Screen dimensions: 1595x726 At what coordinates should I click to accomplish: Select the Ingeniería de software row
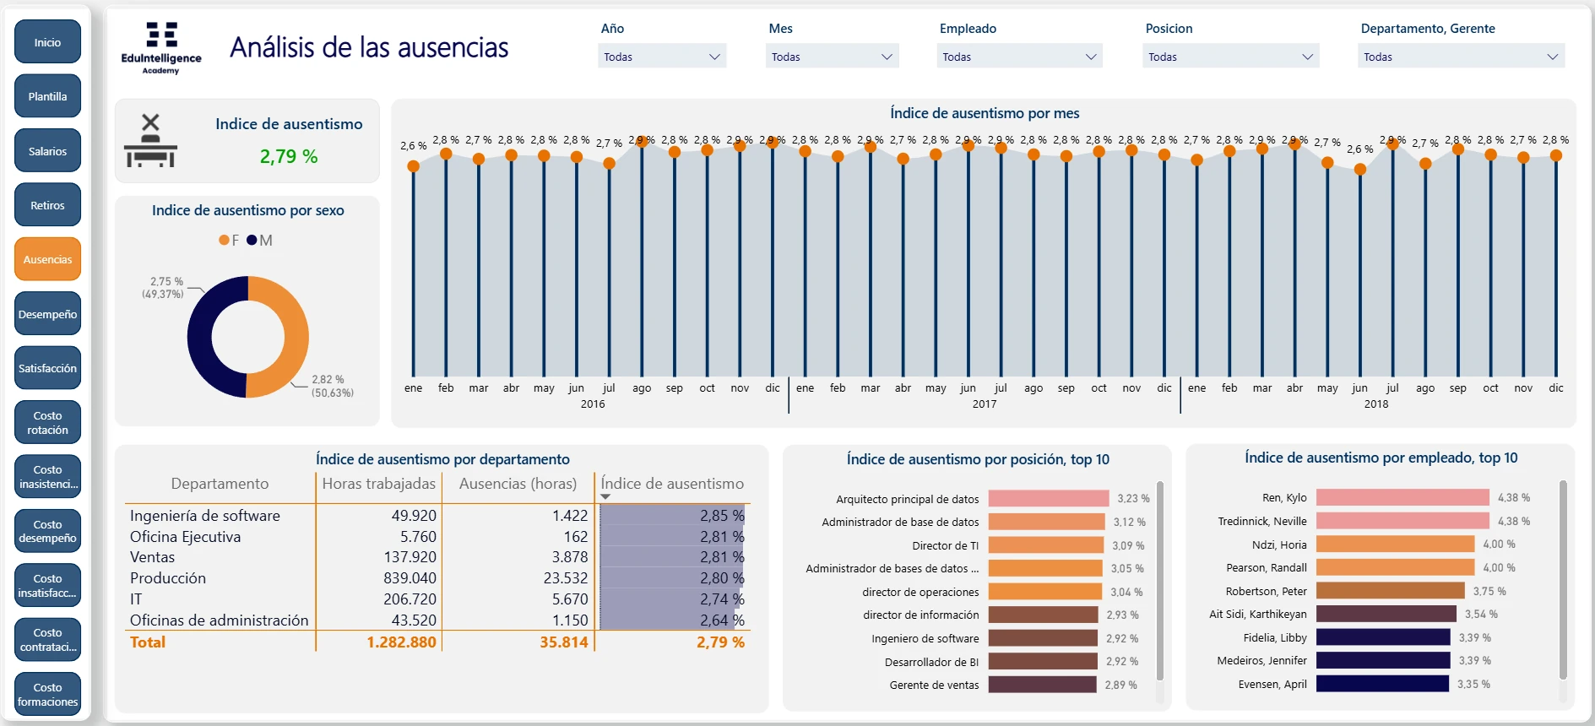tap(436, 516)
